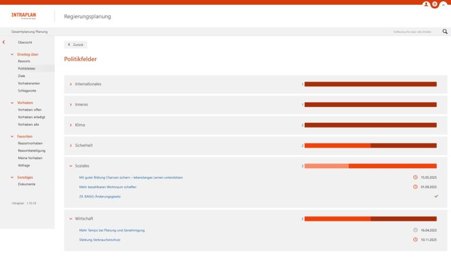Collapse the Vorhaben sidebar group

tap(12, 102)
